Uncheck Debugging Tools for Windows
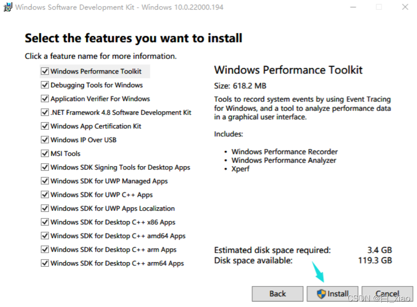Screen dimensions: 417x307 pos(44,85)
